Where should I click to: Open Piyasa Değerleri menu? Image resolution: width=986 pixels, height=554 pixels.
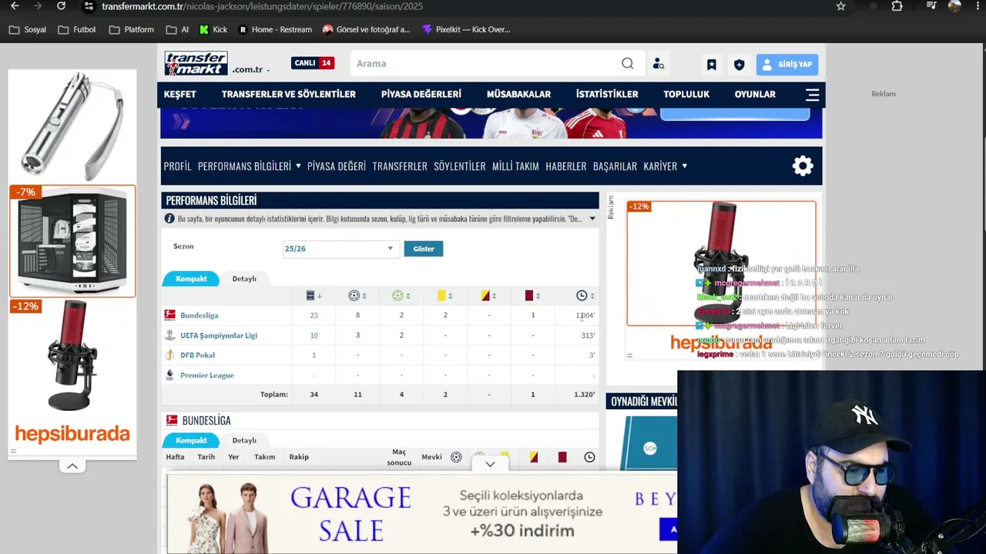coord(421,95)
